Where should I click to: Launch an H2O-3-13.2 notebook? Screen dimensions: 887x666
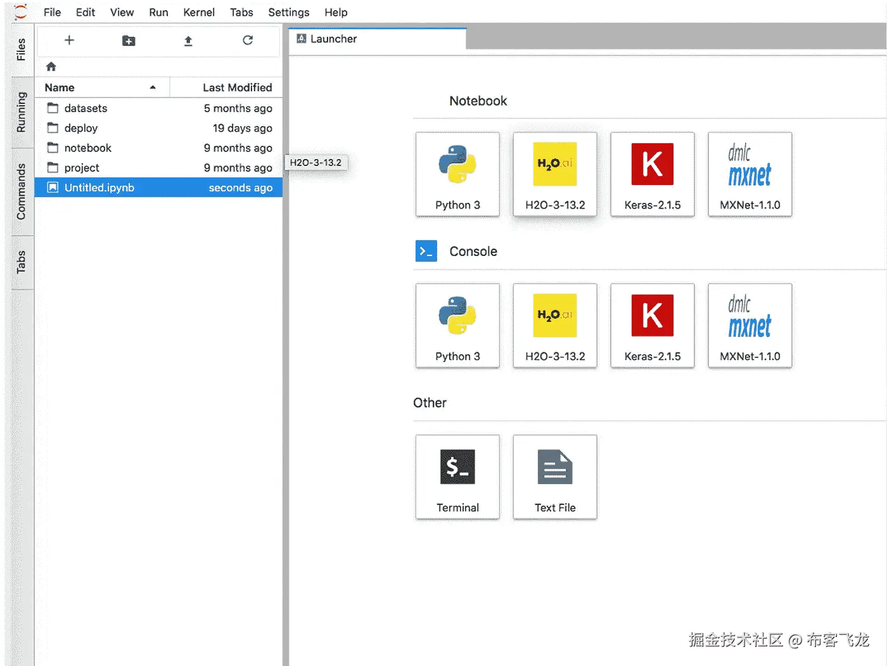(555, 174)
